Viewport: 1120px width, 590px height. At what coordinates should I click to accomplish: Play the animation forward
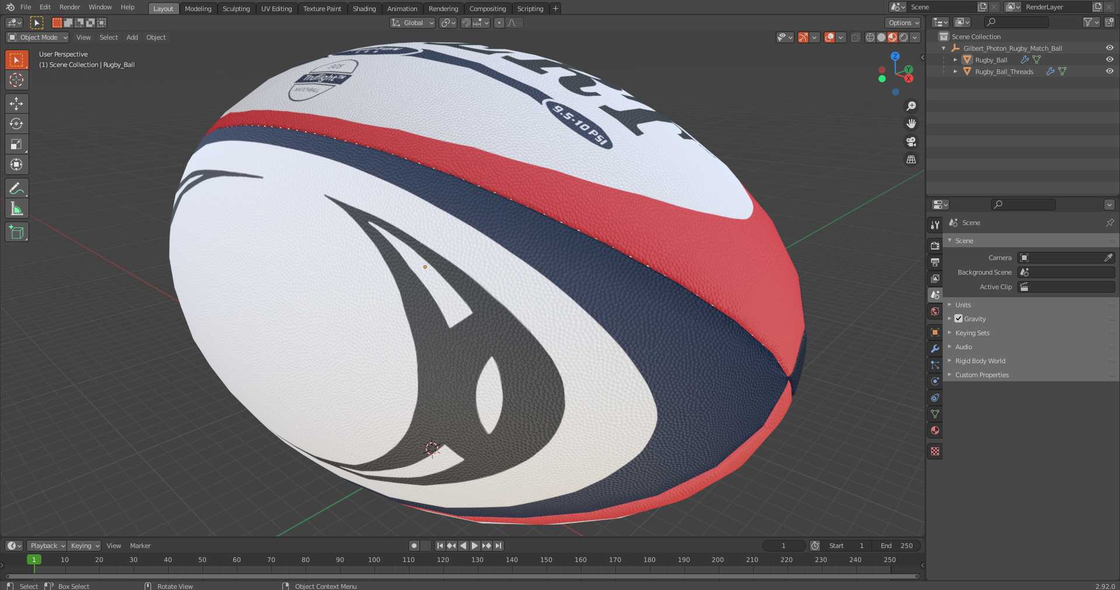click(x=474, y=546)
